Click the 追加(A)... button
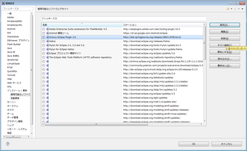The image size is (247, 151). click(225, 25)
